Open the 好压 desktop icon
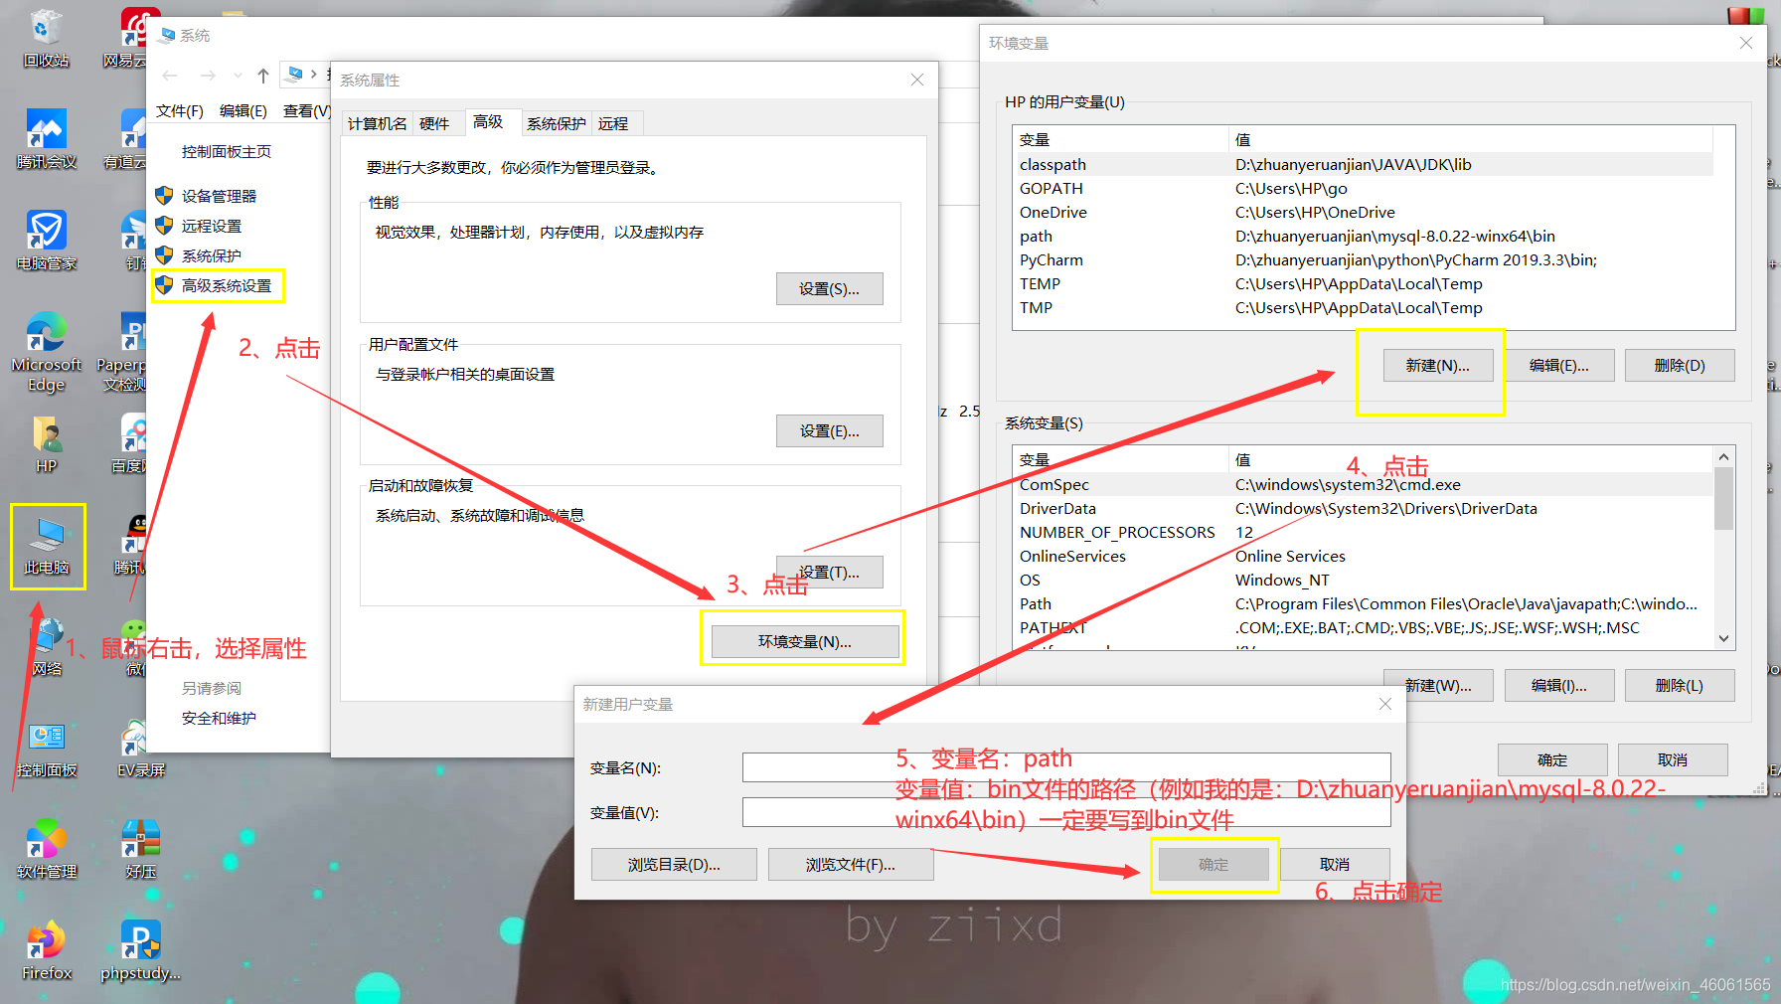This screenshot has height=1004, width=1781. click(x=140, y=850)
